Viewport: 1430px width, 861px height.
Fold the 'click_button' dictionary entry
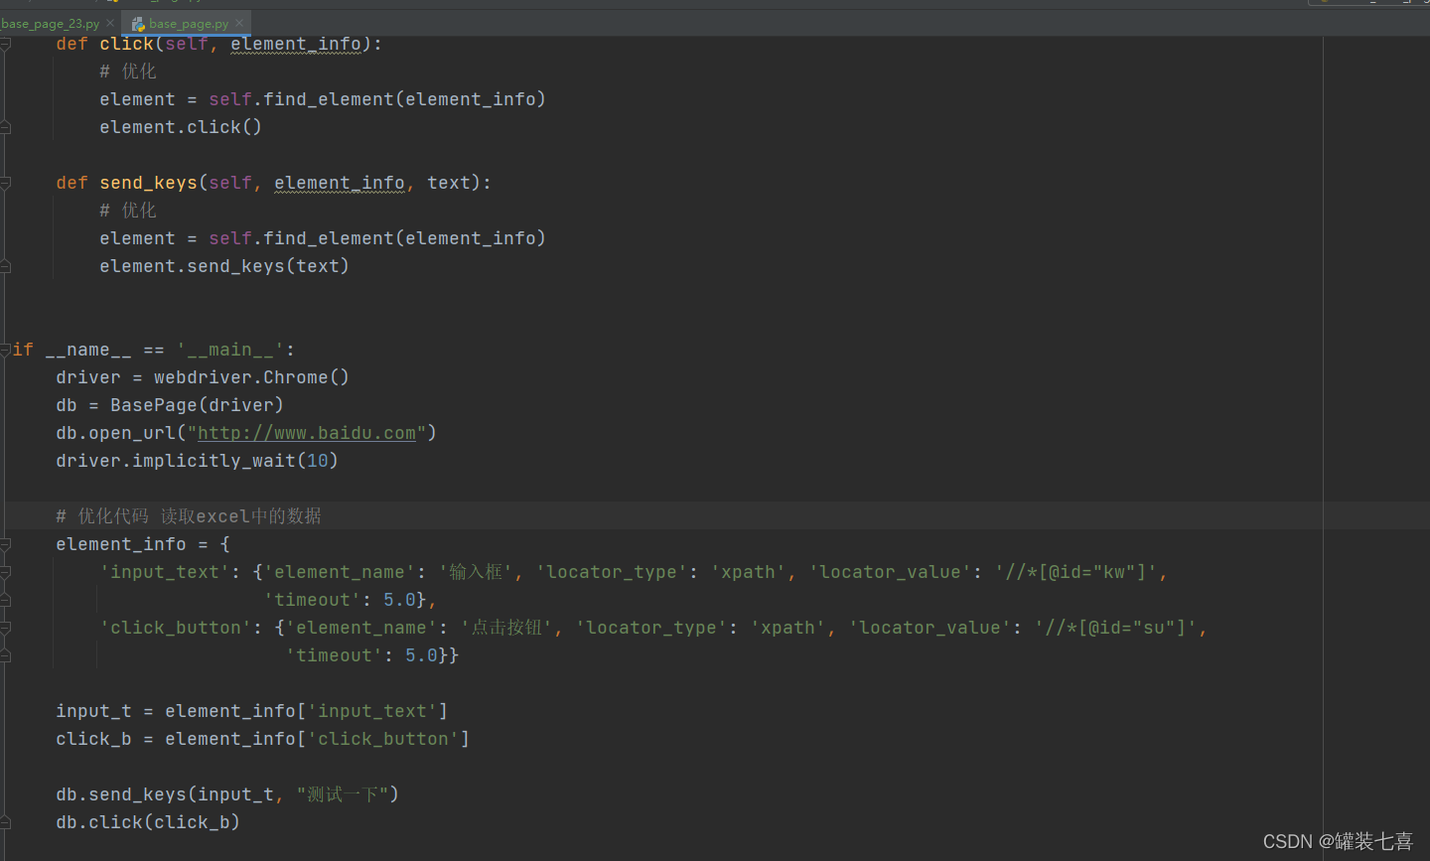click(x=5, y=628)
